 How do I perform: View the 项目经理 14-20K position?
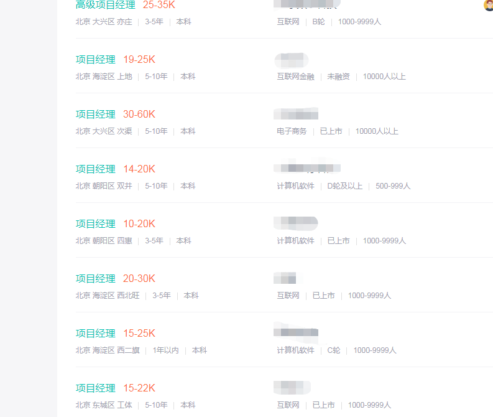tap(96, 169)
